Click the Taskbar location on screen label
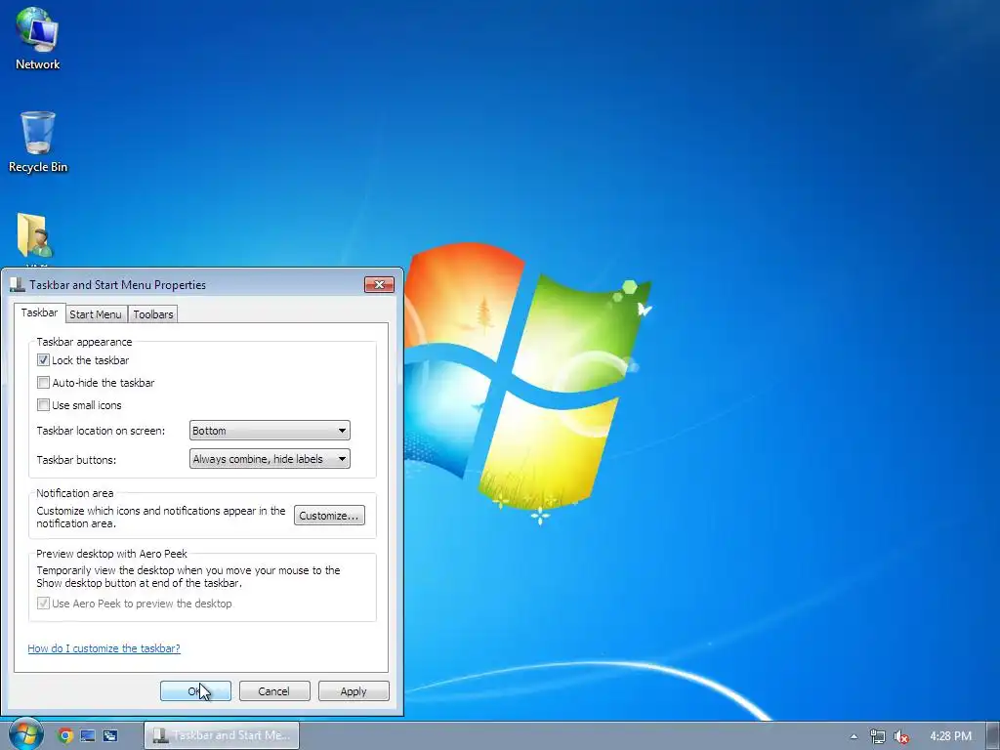 [x=101, y=431]
